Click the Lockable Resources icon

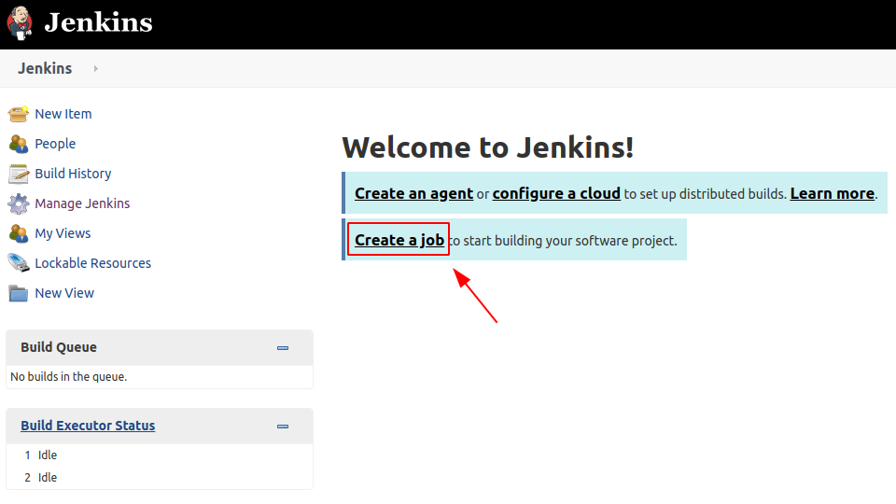tap(19, 263)
